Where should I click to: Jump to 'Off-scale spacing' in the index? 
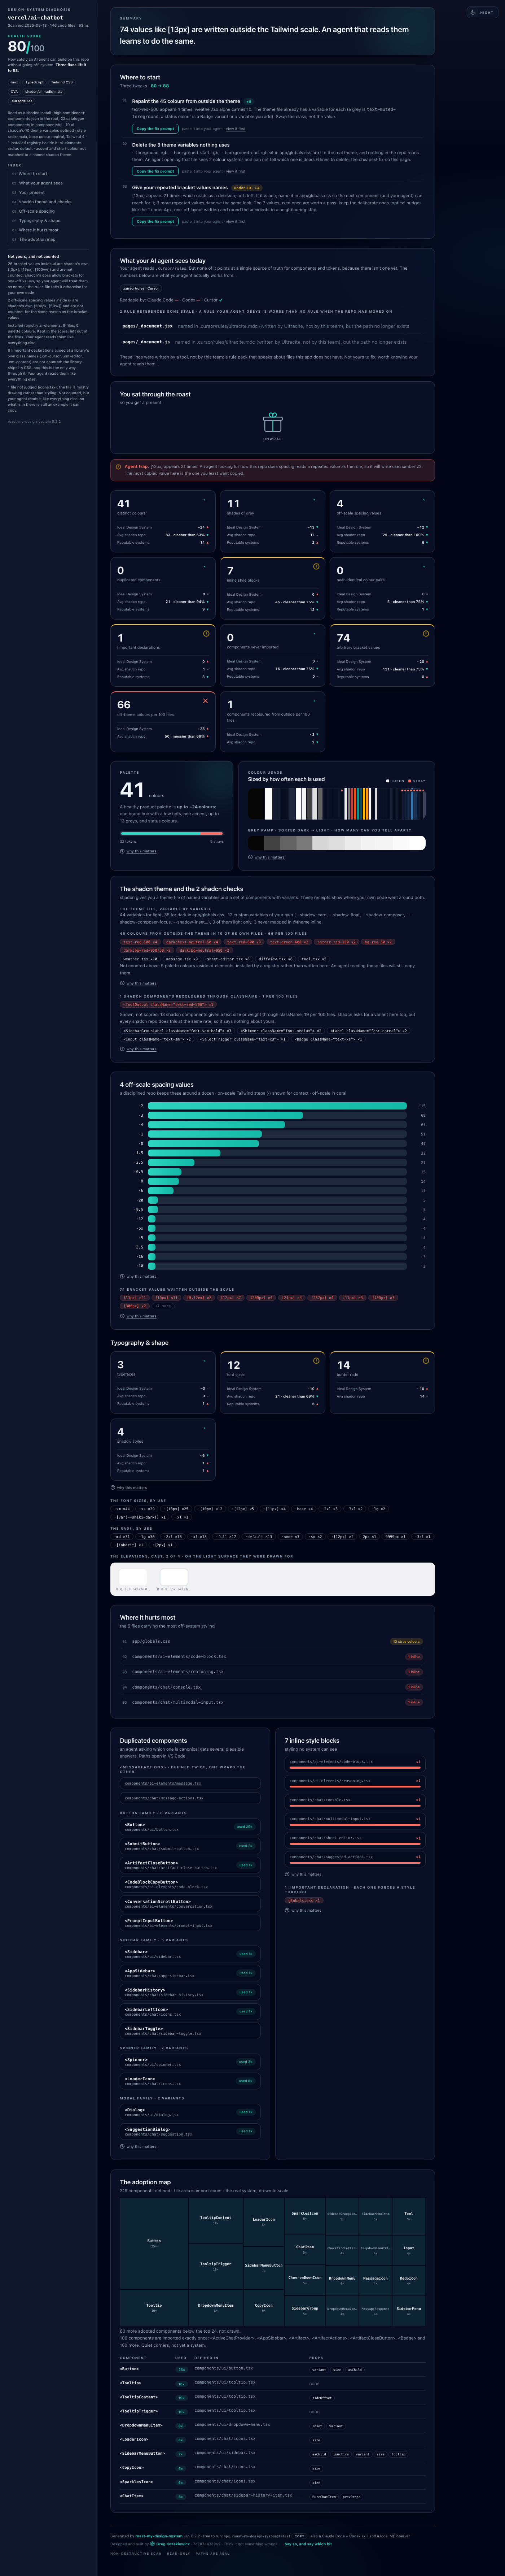tap(37, 211)
